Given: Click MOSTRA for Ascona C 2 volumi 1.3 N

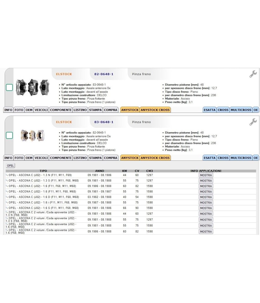Looking at the screenshot, I should pyautogui.click(x=206, y=214).
